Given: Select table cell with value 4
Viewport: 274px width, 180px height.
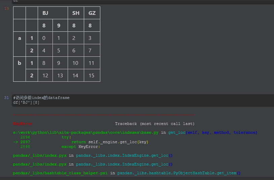Looking at the screenshot, I should pyautogui.click(x=45, y=50).
